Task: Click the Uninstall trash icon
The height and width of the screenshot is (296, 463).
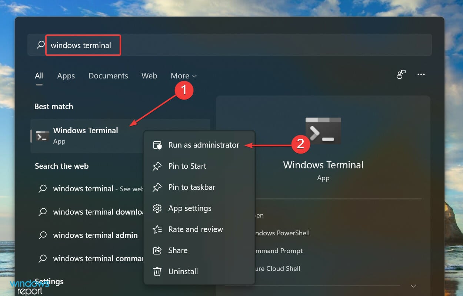Action: pos(158,271)
